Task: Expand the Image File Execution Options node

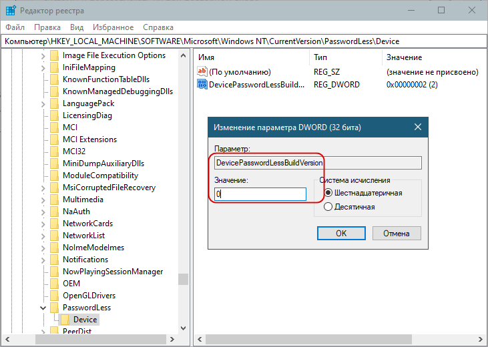Action: click(x=43, y=55)
